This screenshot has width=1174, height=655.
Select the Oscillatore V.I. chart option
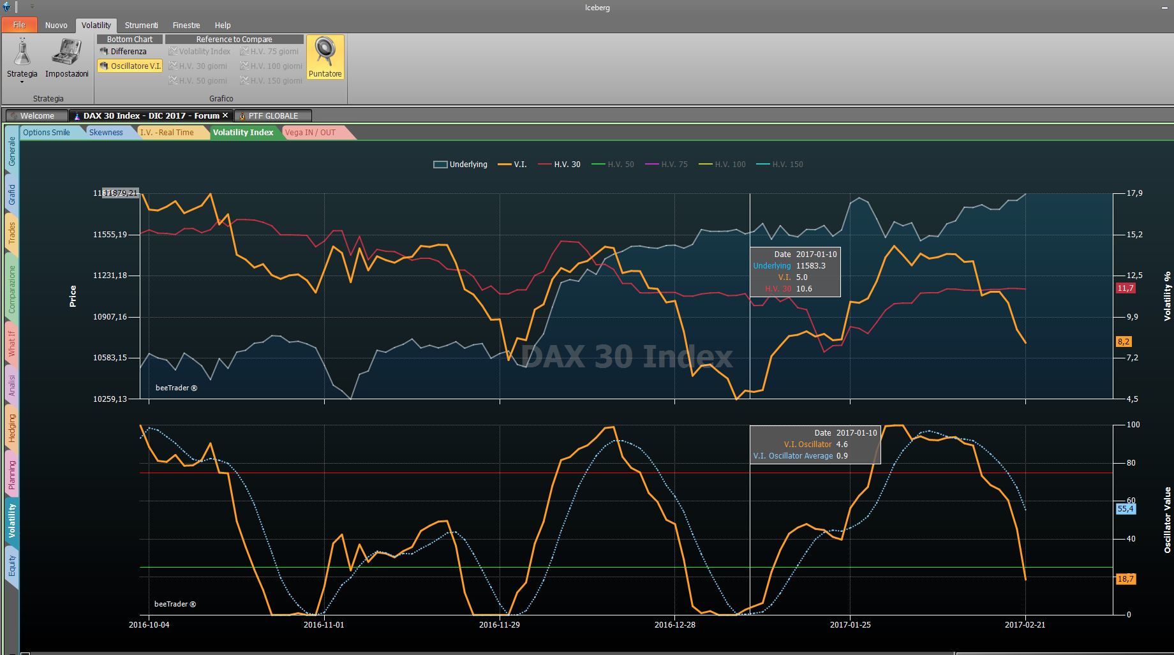coord(130,66)
